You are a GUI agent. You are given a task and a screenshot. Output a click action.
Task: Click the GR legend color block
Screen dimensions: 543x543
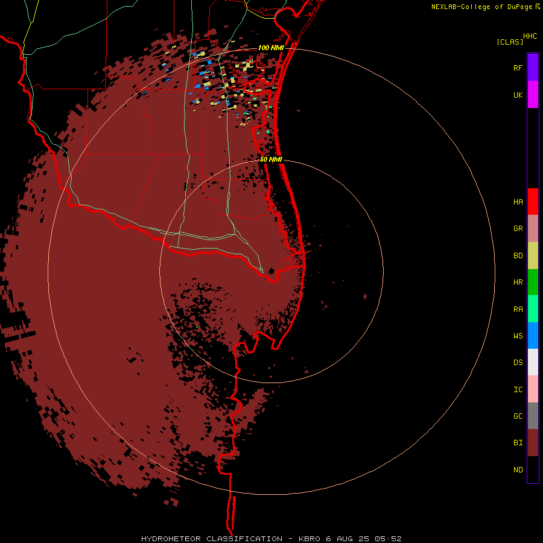pos(533,229)
